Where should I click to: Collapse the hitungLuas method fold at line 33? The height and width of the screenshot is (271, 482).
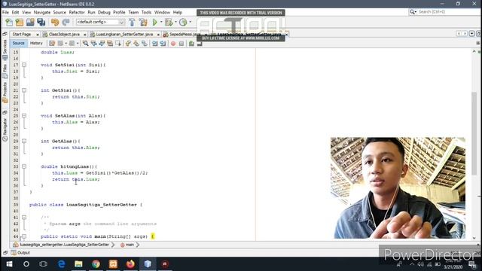tap(24, 166)
